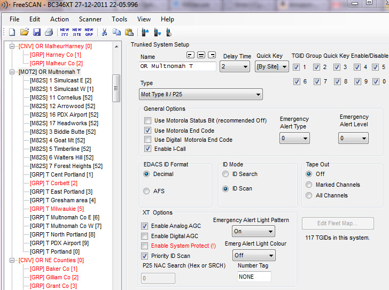The width and height of the screenshot is (389, 290).
Task: Click tree scrollbar up arrow
Action: pos(116,47)
